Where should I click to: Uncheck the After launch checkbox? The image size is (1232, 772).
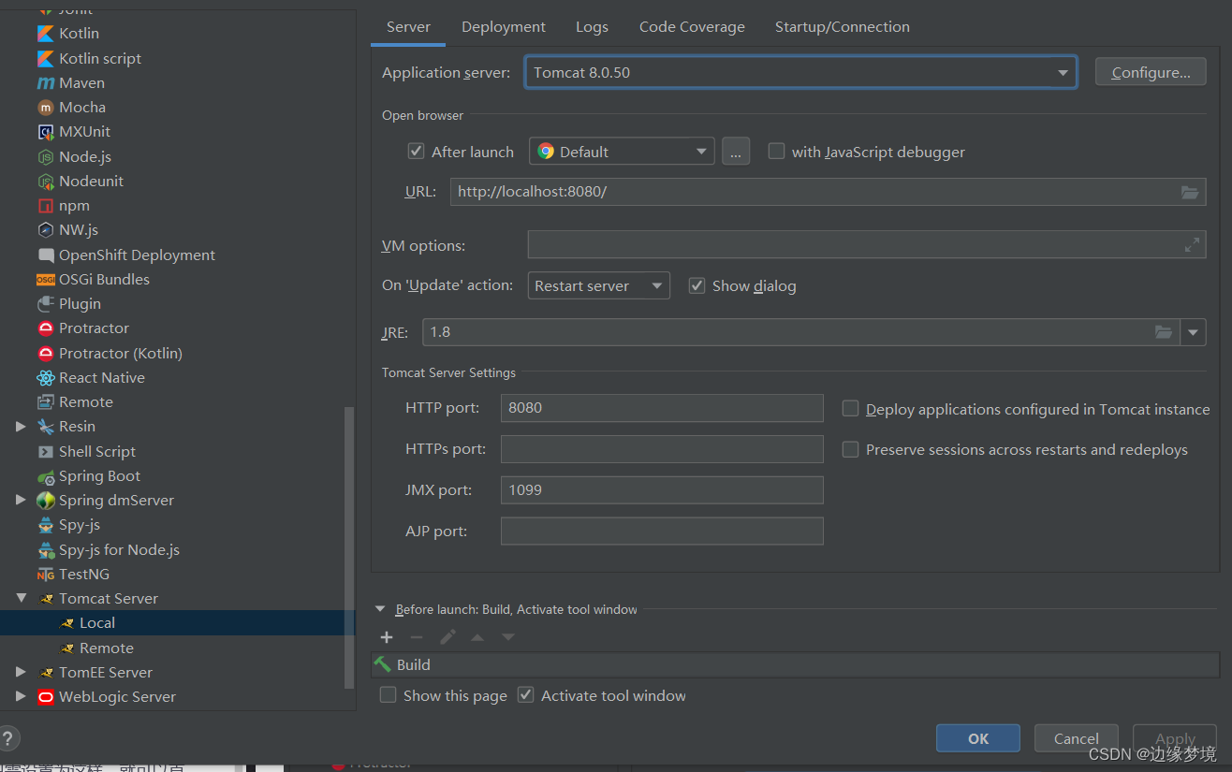(417, 151)
